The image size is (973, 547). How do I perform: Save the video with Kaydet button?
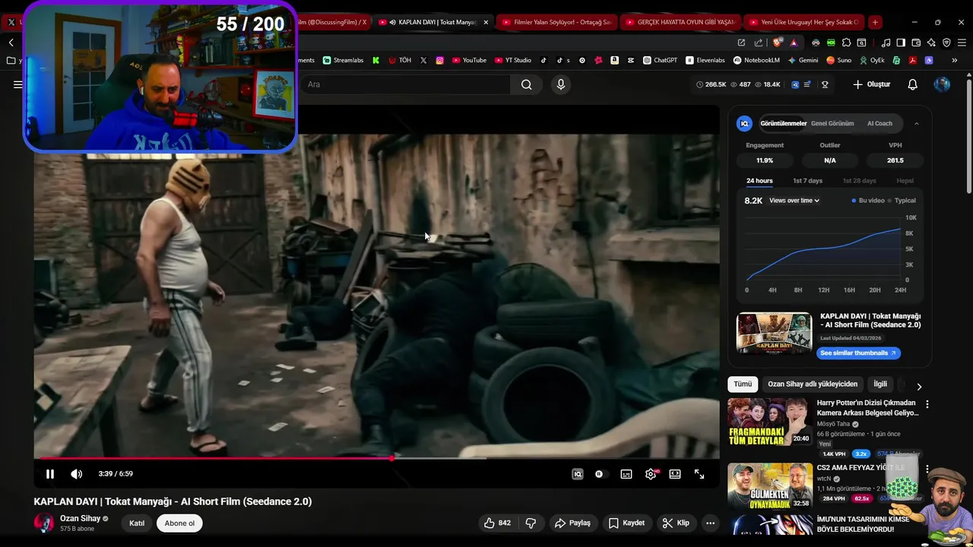[626, 523]
